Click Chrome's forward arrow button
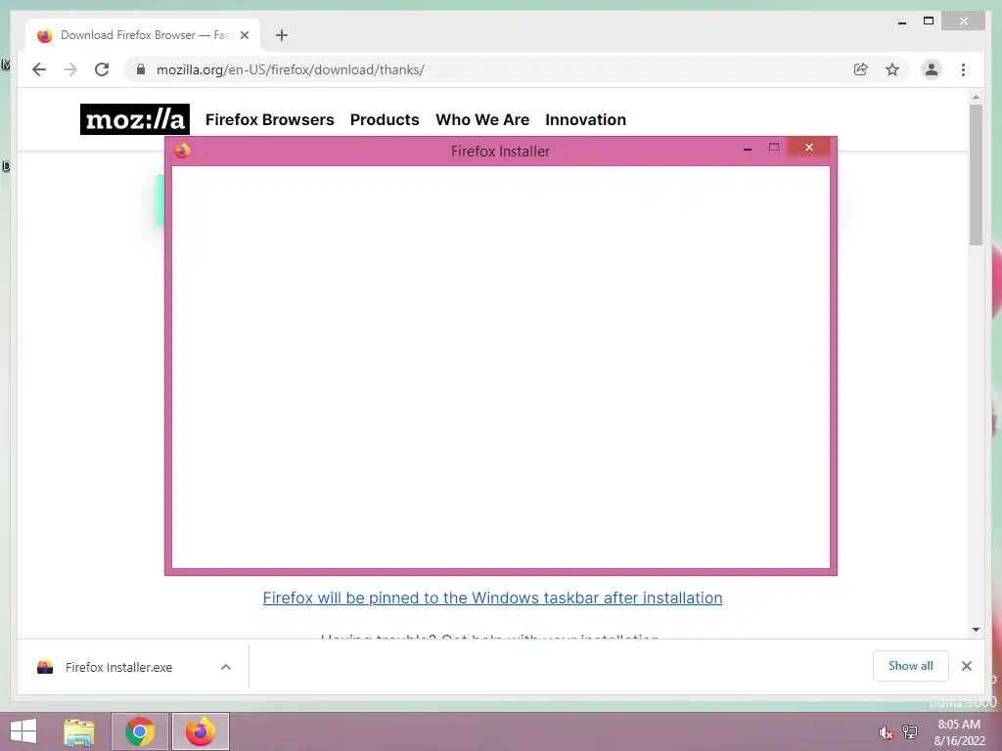 point(70,69)
